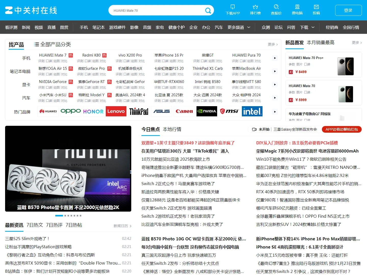
Task: Click in the HUAWEI Mate 70 search field
Action: (x=157, y=10)
